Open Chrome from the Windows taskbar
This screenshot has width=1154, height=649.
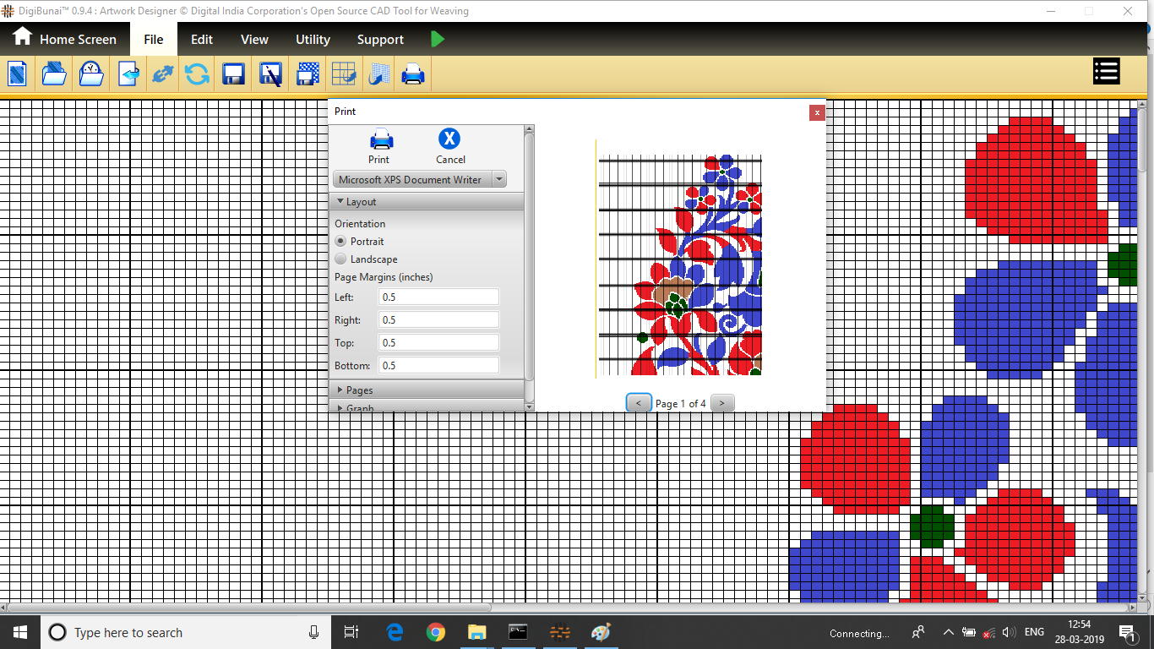436,632
